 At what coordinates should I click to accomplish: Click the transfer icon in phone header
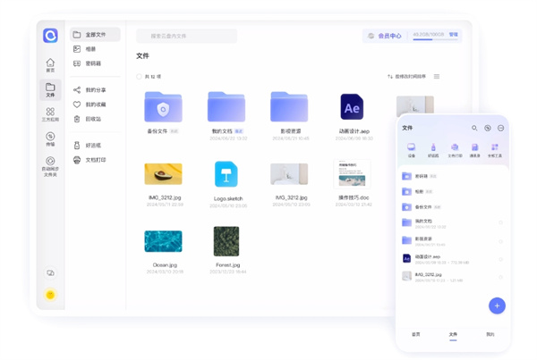[x=488, y=128]
